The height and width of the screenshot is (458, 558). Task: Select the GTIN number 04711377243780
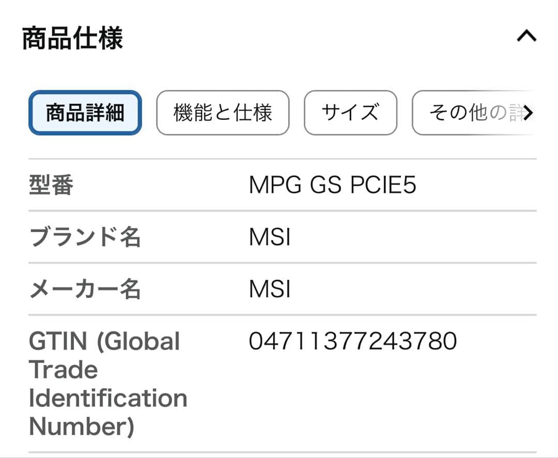click(x=353, y=341)
